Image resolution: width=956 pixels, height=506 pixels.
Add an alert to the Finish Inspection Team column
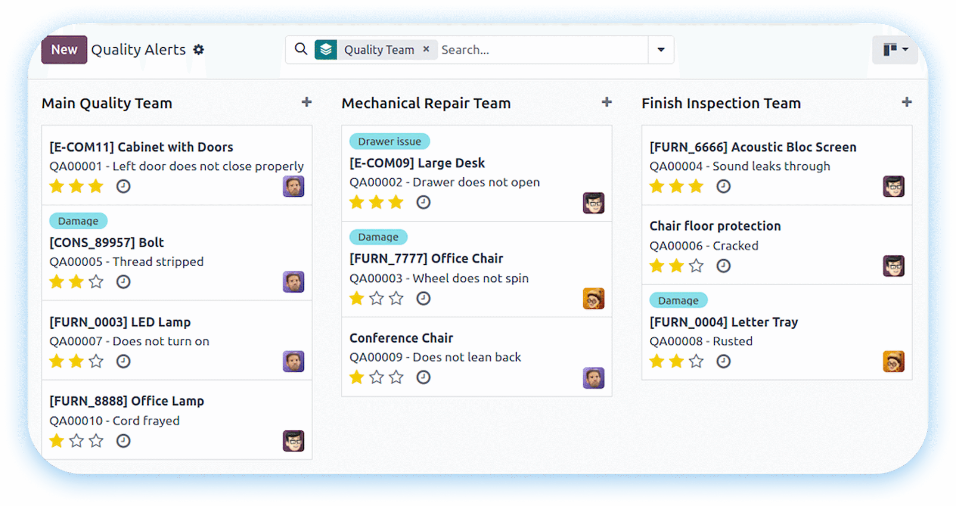pyautogui.click(x=906, y=102)
